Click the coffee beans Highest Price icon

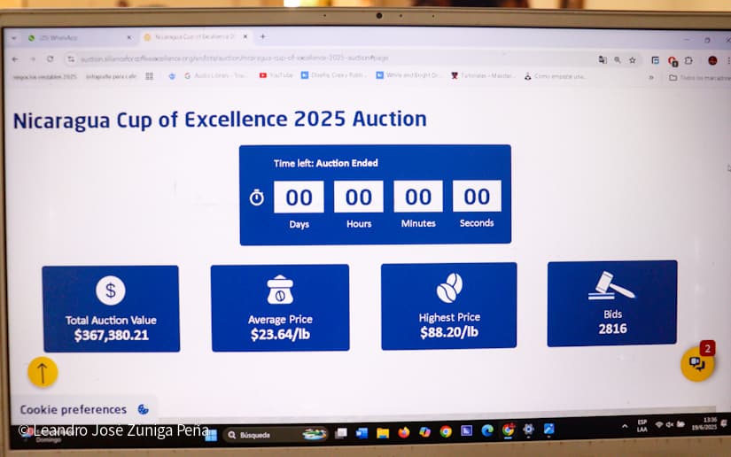449,287
